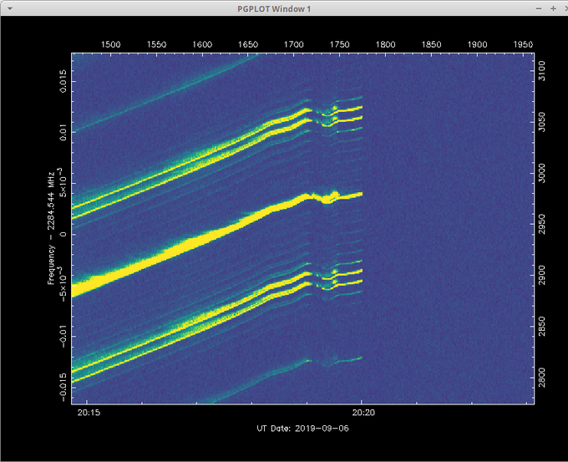Click the PGPLOT Window 1 title text
This screenshot has width=568, height=462.
click(283, 8)
